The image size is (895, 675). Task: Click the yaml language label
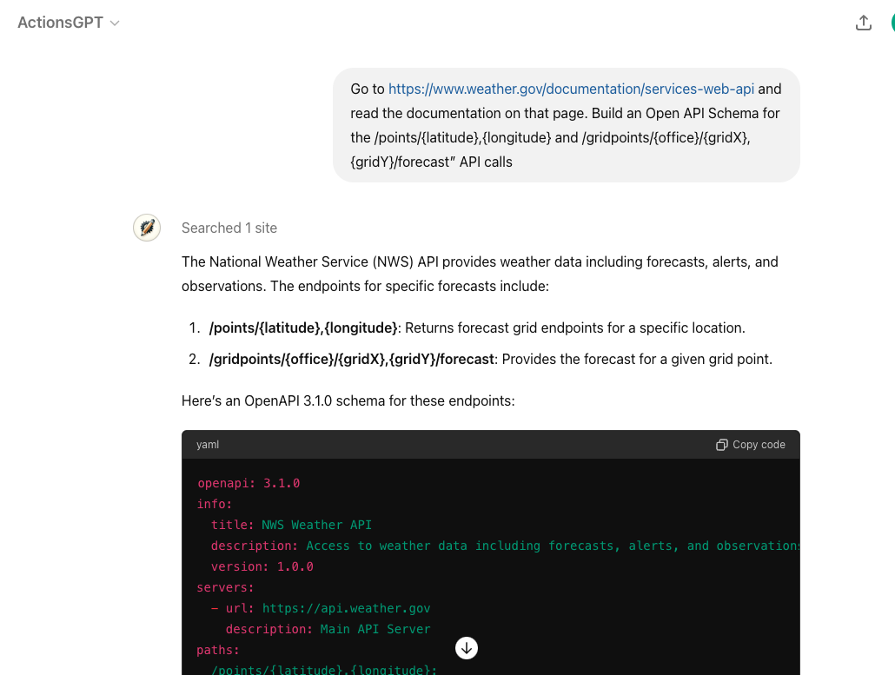208,445
